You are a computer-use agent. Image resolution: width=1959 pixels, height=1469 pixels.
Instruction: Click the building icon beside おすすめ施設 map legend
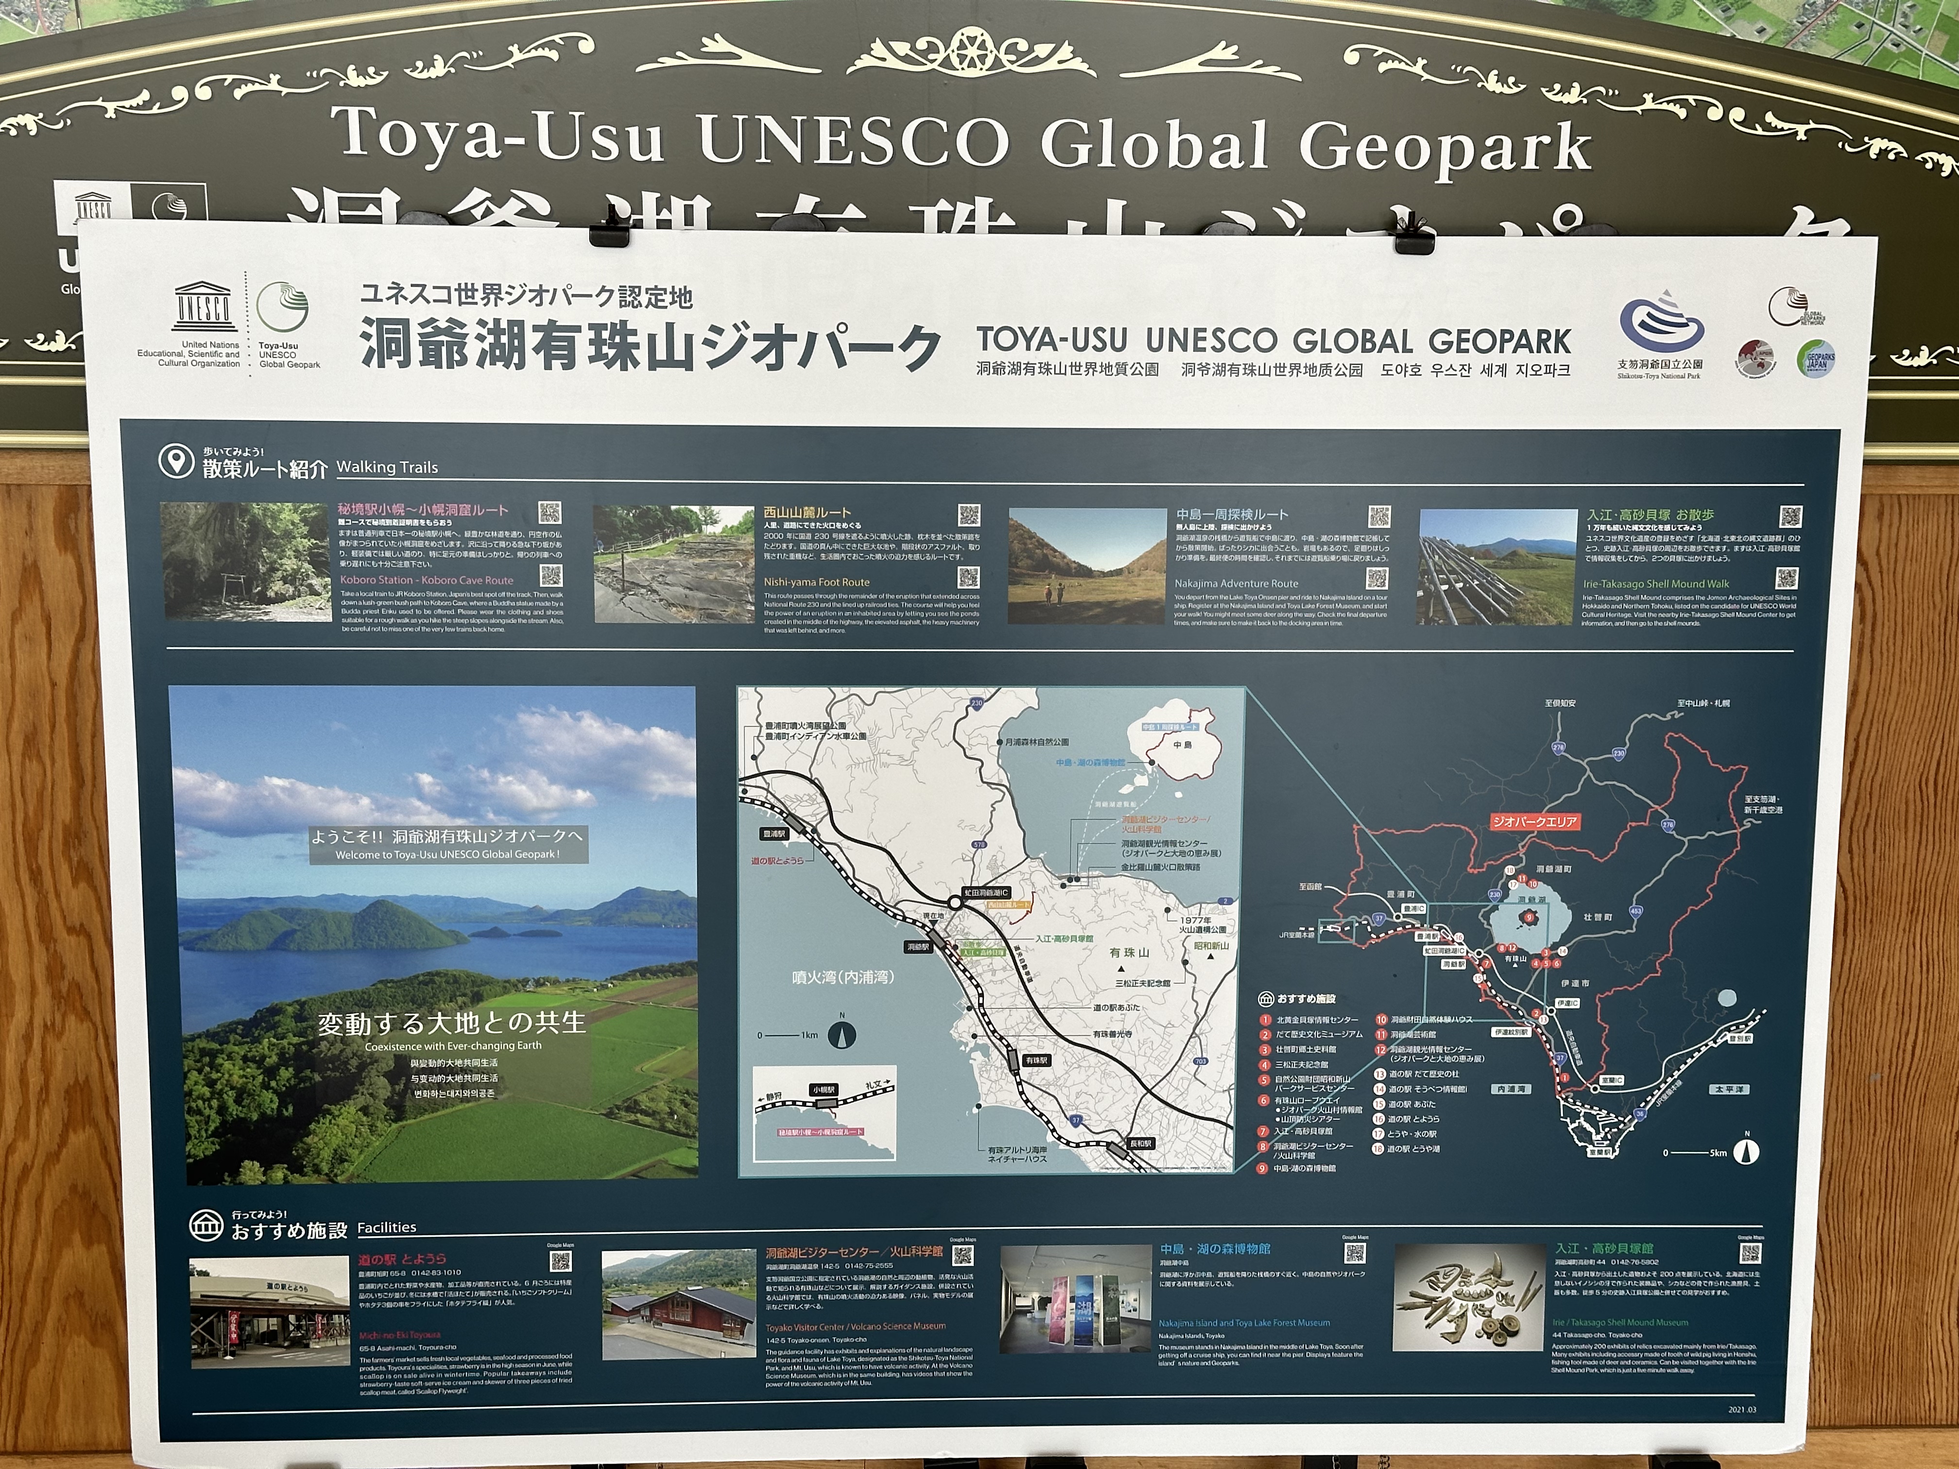click(x=1266, y=998)
